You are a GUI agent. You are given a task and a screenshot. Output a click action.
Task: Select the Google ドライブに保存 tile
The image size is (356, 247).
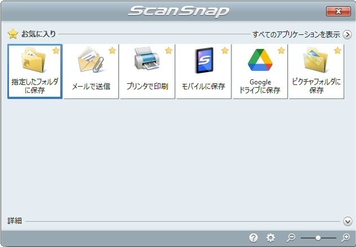(260, 71)
